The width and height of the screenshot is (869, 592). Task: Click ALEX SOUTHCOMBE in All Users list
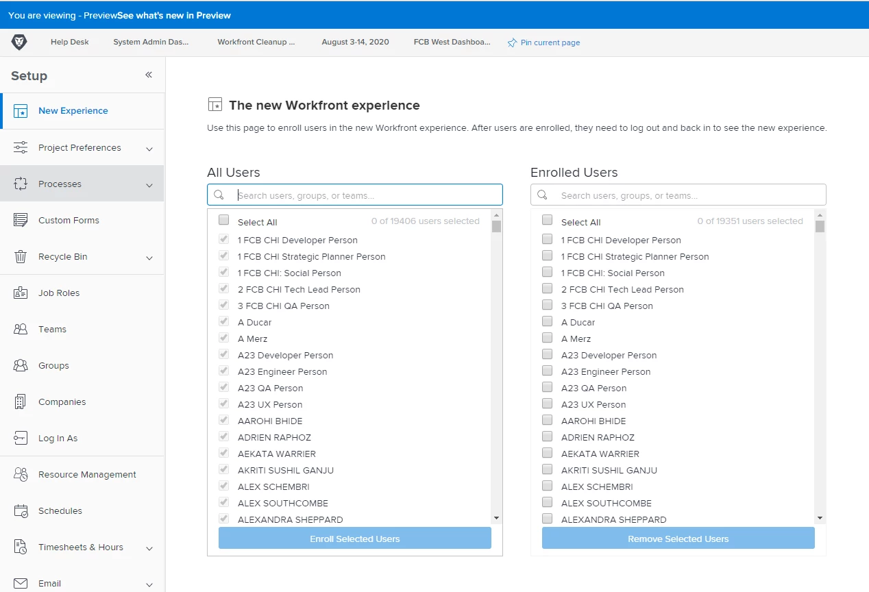pyautogui.click(x=283, y=503)
